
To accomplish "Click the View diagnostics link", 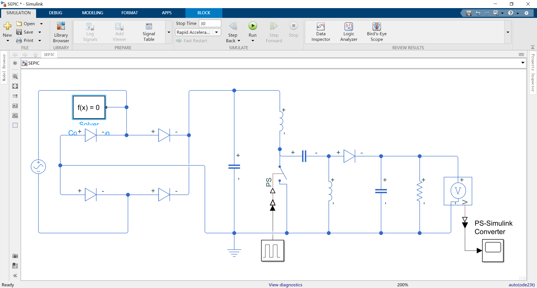I will tap(286, 285).
